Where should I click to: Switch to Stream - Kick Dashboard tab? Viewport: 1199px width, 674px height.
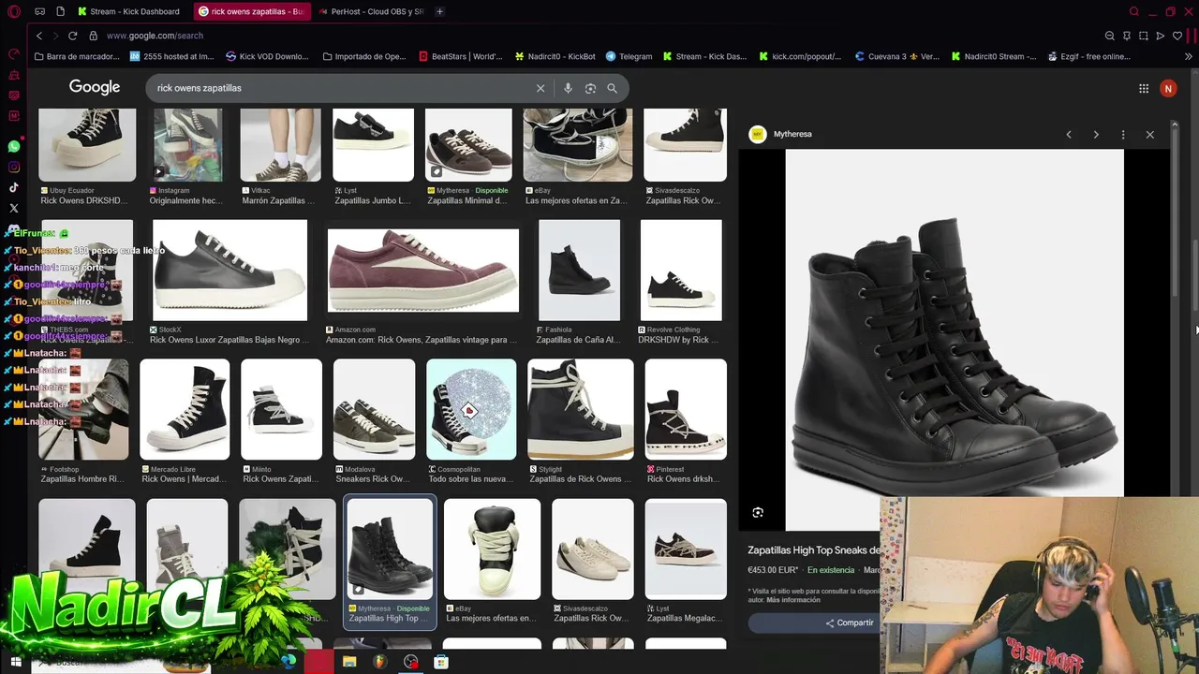[x=129, y=11]
